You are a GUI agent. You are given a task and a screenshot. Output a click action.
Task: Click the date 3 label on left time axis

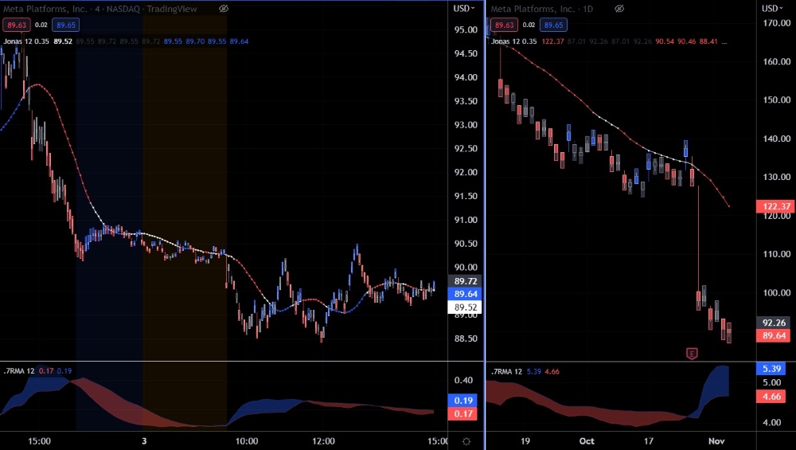tap(144, 441)
